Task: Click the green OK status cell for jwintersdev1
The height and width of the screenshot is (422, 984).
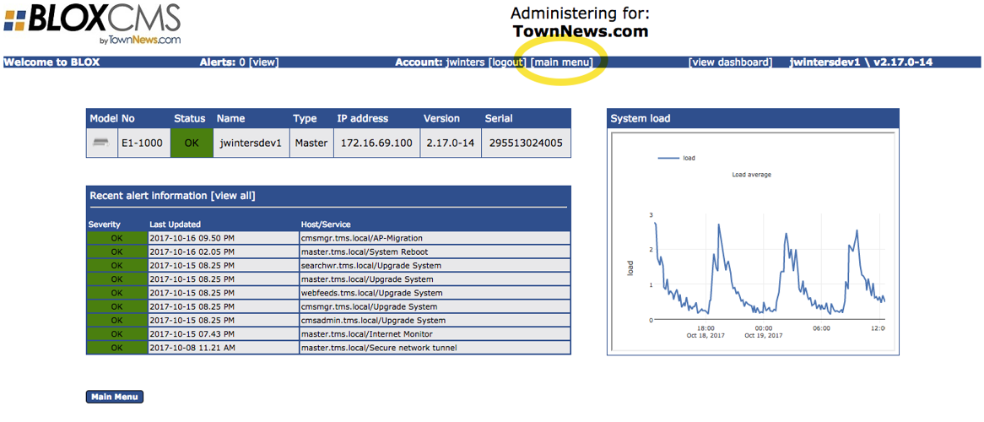Action: pyautogui.click(x=192, y=143)
